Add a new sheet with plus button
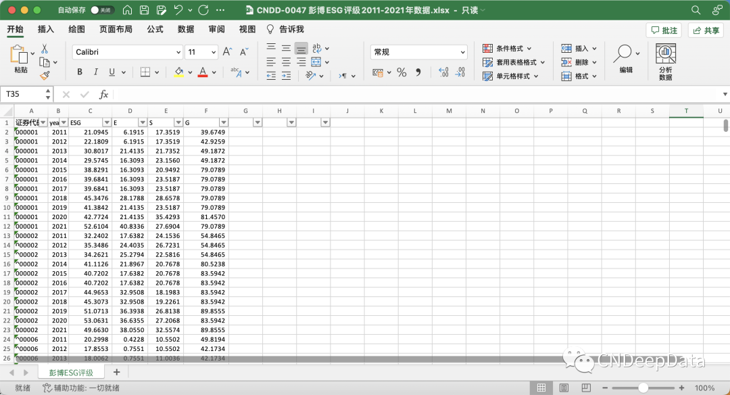 (x=116, y=372)
